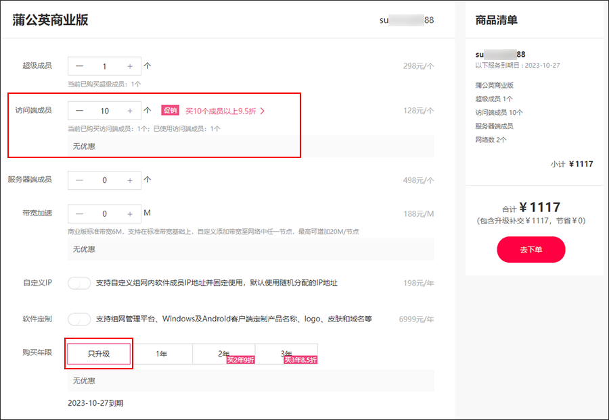This screenshot has width=609, height=420.
Task: Decrease 服务器端成员 quantity with minus button
Action: pyautogui.click(x=79, y=180)
